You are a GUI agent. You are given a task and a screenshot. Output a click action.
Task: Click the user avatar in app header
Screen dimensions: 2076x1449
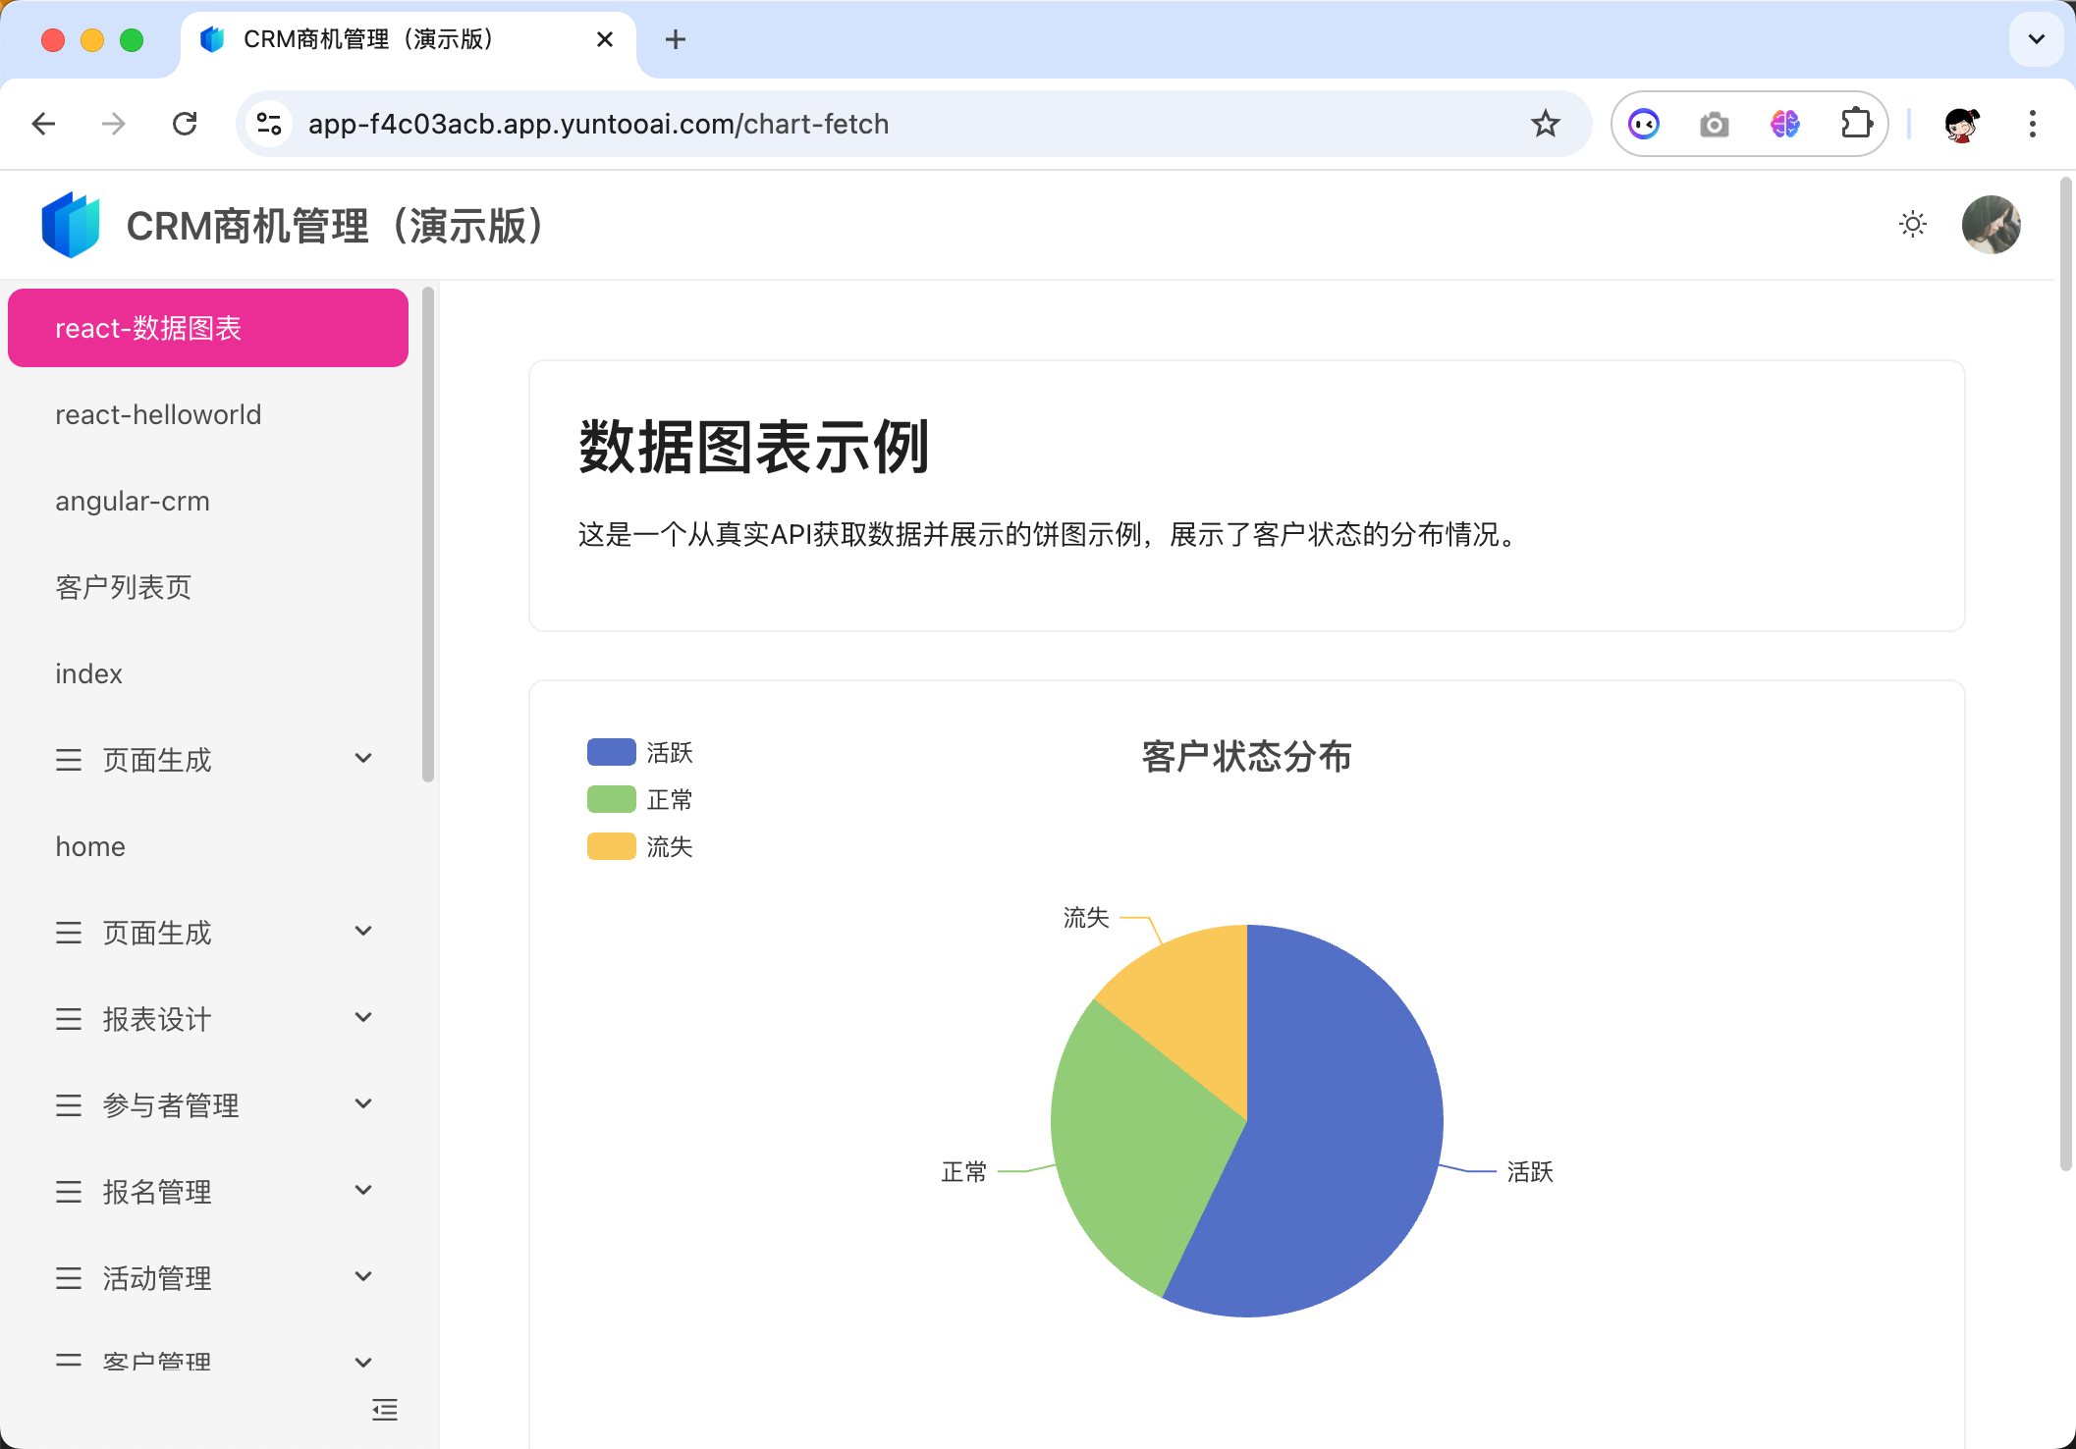point(1990,225)
